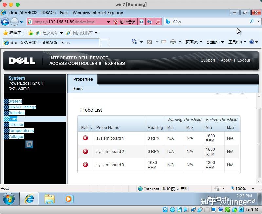
Task: Select the idrac-5KVHC02 browser tab
Action: [51, 43]
